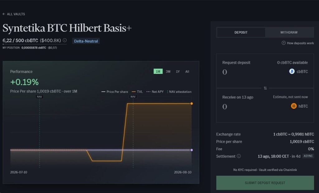Click Request deposit amount field

coord(225,72)
